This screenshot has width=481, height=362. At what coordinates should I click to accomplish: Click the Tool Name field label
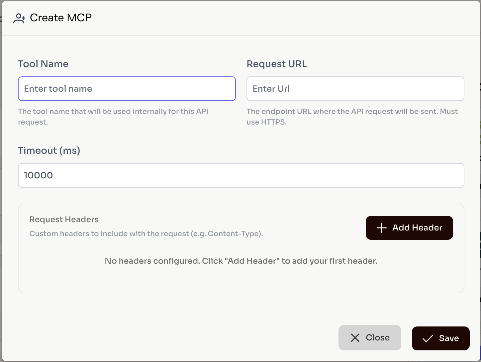point(43,64)
